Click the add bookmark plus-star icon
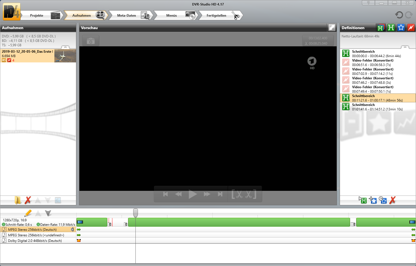Image resolution: width=416 pixels, height=266 pixels. (x=373, y=200)
